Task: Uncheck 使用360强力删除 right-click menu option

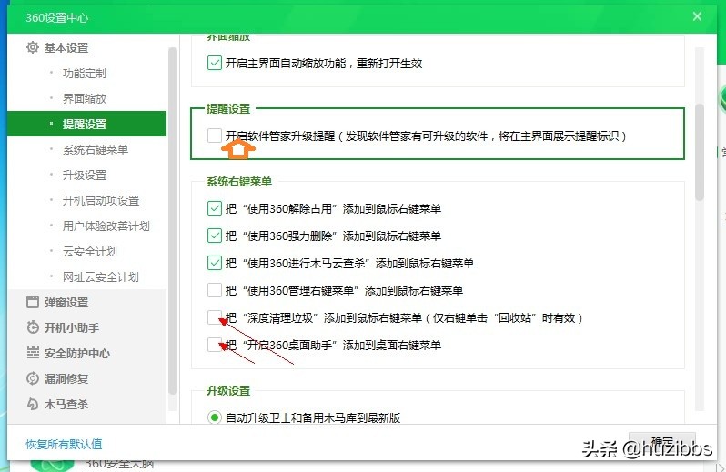Action: click(215, 236)
